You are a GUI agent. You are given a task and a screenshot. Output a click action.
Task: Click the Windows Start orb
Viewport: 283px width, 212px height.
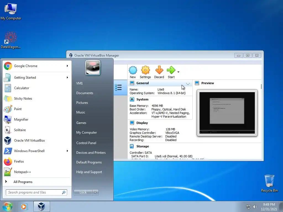[7, 206]
